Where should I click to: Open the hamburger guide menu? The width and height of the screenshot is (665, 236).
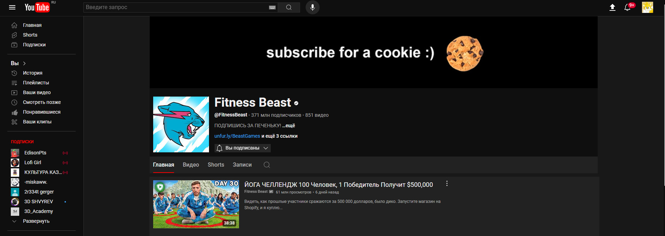[x=12, y=7]
